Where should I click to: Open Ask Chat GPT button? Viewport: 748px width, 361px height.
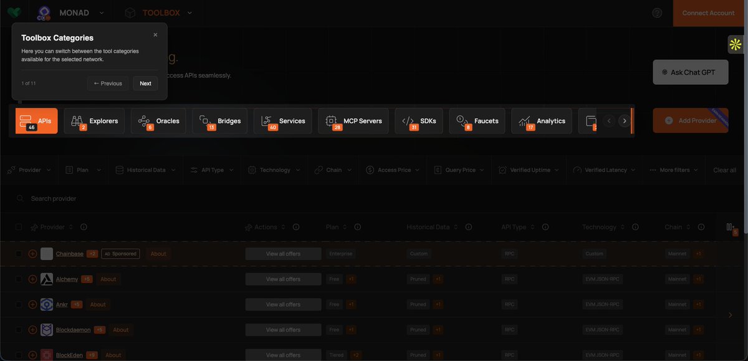pyautogui.click(x=691, y=72)
